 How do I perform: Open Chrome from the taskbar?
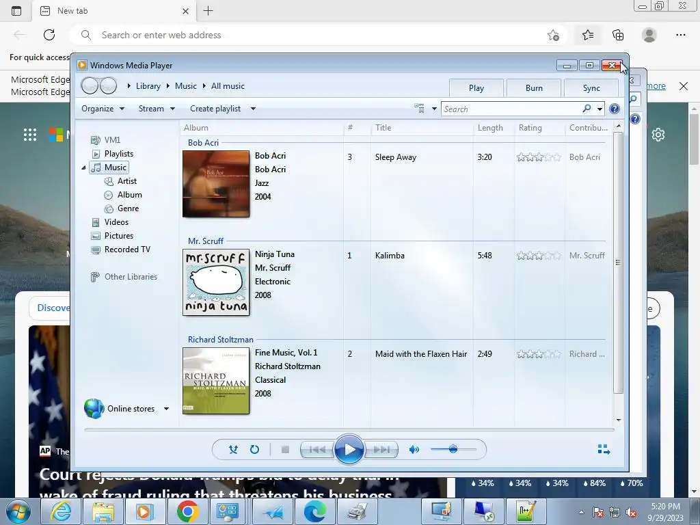click(x=187, y=511)
